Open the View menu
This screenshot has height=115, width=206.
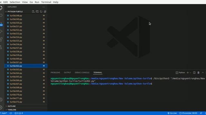coord(25,2)
